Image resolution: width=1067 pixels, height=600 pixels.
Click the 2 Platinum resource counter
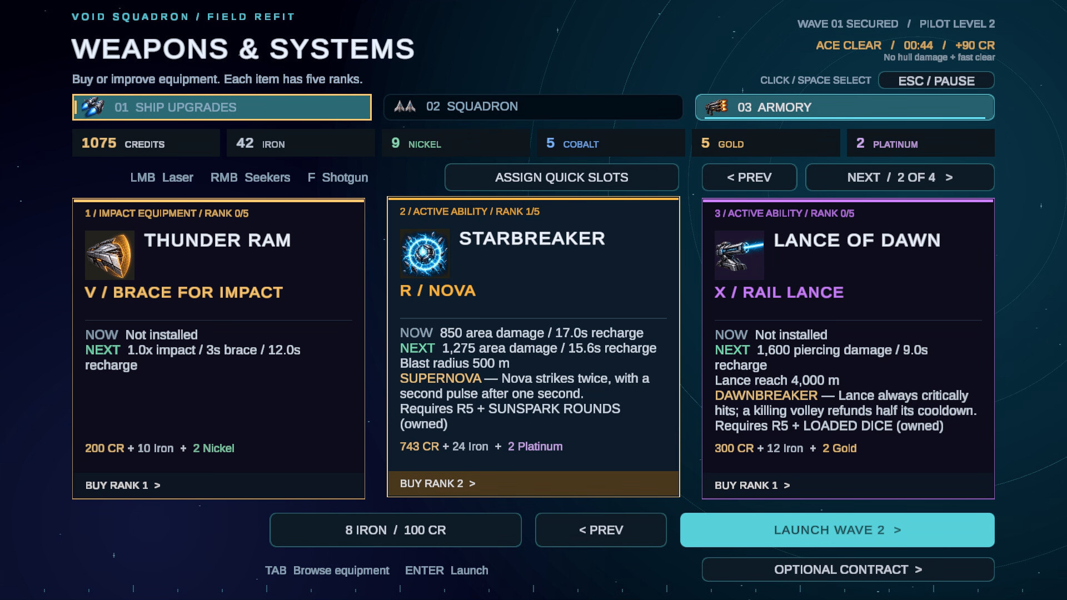pos(921,143)
